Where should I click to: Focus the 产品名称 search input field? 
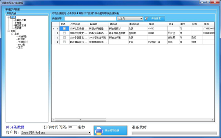click(x=90, y=18)
